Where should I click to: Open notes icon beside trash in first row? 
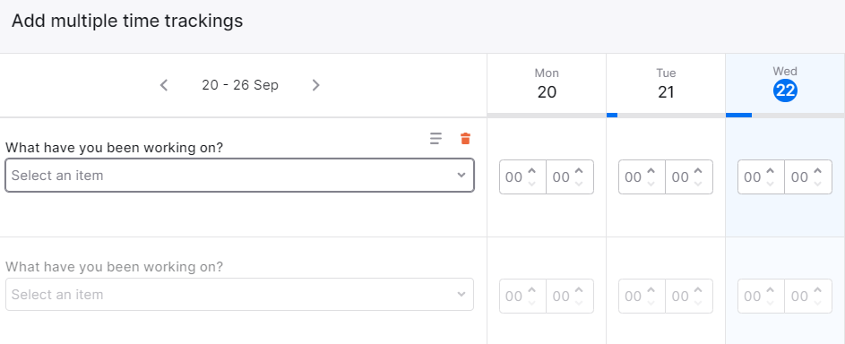[x=436, y=138]
